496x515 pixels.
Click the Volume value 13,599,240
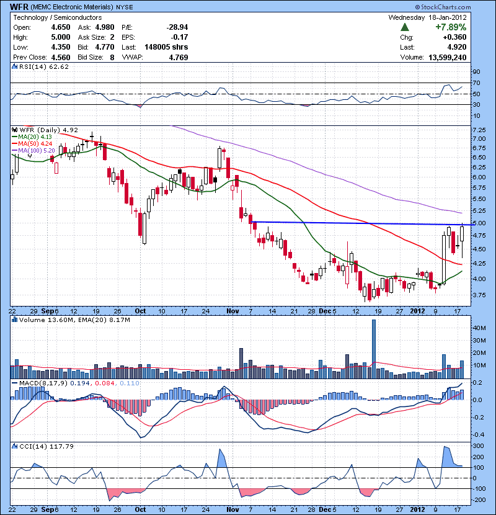coord(448,58)
